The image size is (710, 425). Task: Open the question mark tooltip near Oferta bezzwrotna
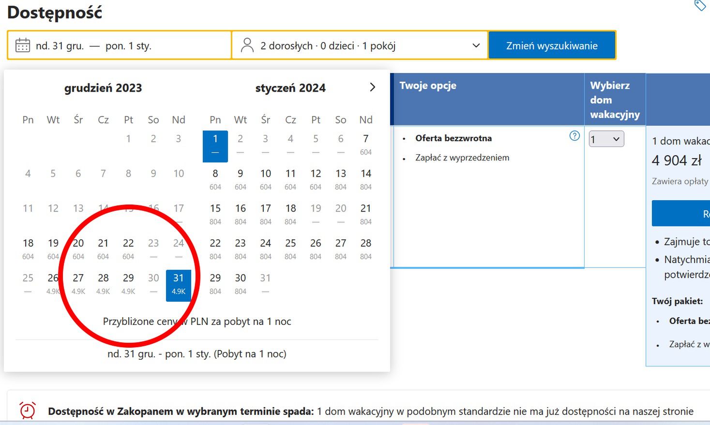(574, 136)
